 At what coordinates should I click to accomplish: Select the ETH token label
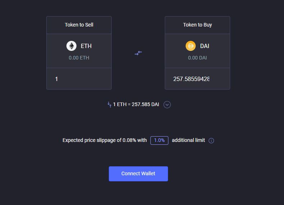pos(86,46)
